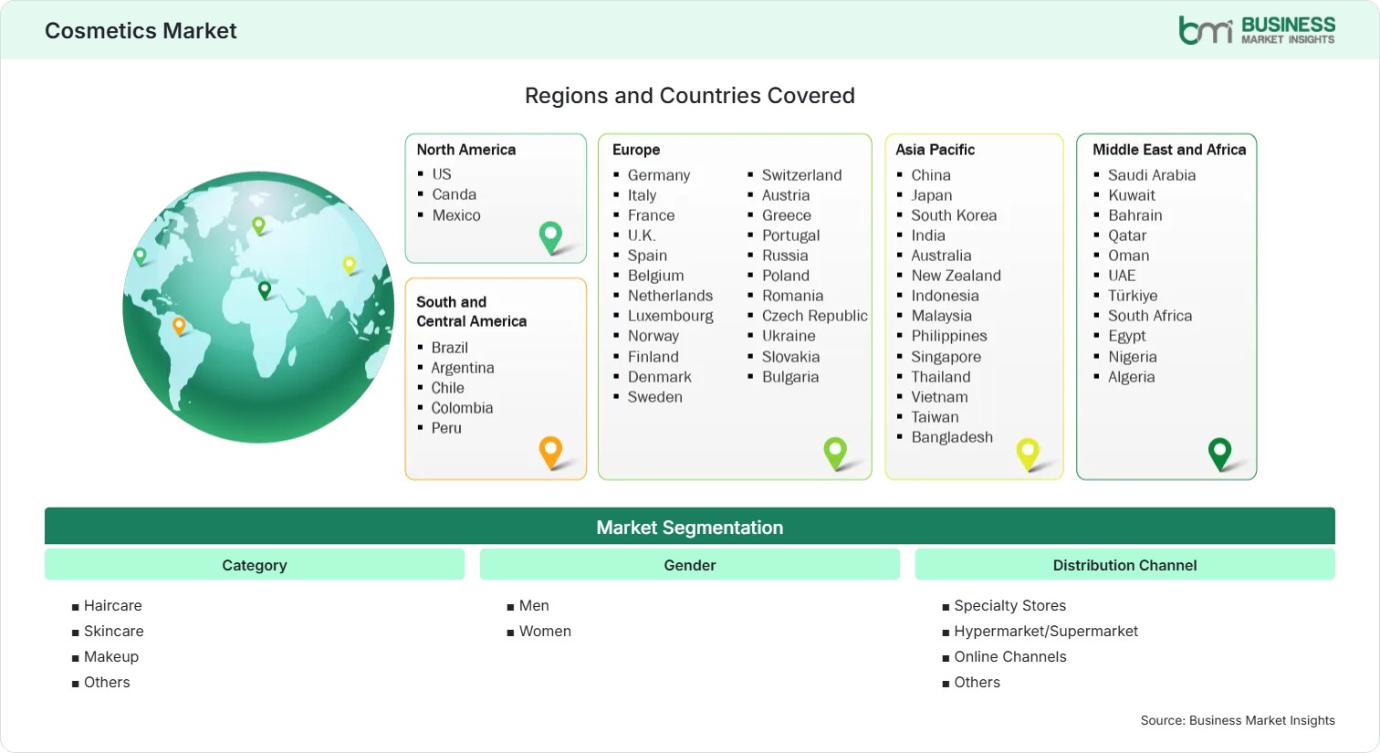The width and height of the screenshot is (1380, 753).
Task: Select the Distribution Channel header
Action: (1124, 565)
